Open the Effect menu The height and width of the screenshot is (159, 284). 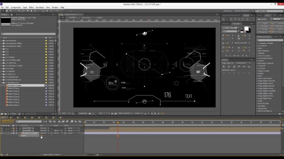31,7
